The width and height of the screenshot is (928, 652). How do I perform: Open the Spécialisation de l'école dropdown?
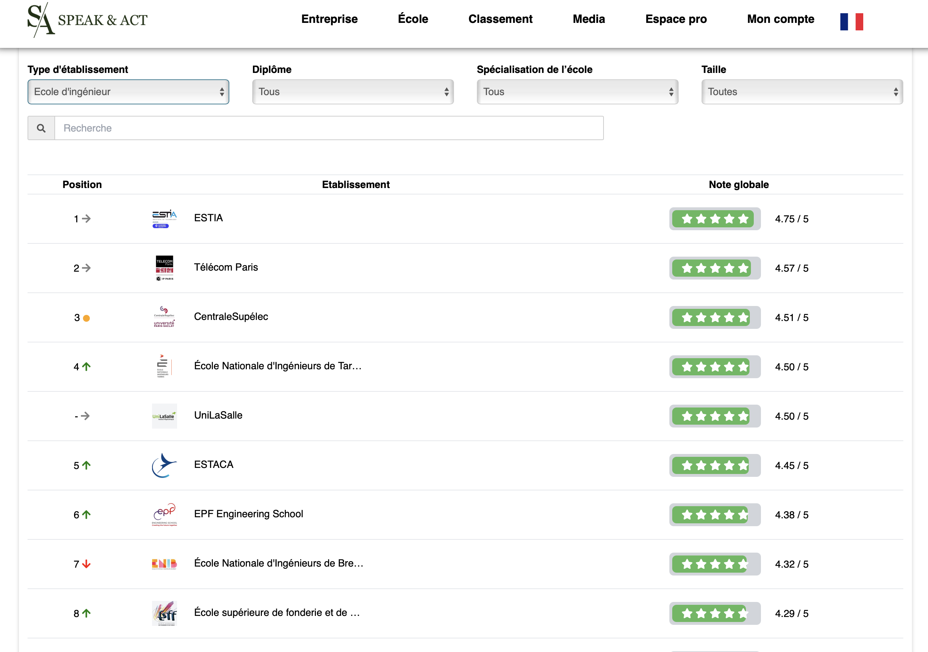(x=577, y=92)
